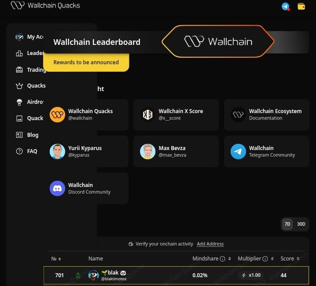Open the Quack gallery menu label
This screenshot has height=286, width=316.
(35, 118)
